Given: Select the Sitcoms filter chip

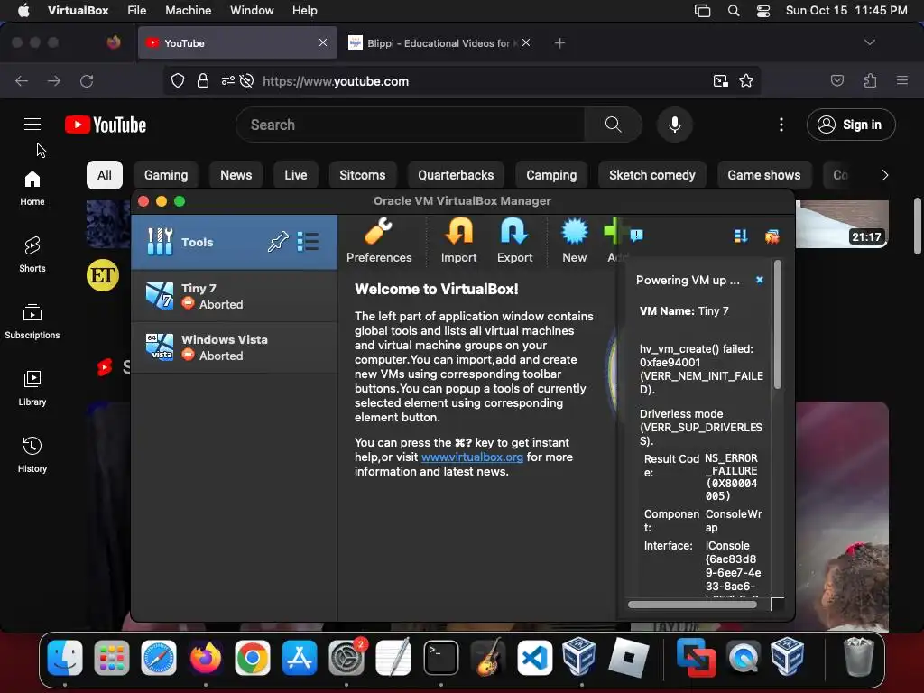Looking at the screenshot, I should (x=363, y=175).
